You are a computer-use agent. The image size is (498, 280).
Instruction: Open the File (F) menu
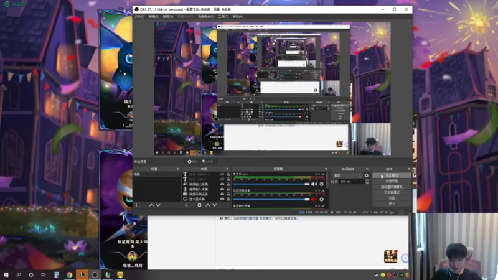pos(139,17)
